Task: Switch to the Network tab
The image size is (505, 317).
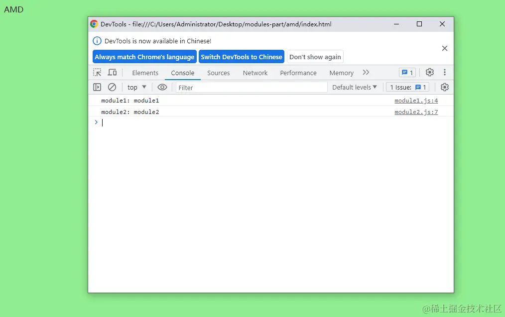Action: (x=255, y=73)
